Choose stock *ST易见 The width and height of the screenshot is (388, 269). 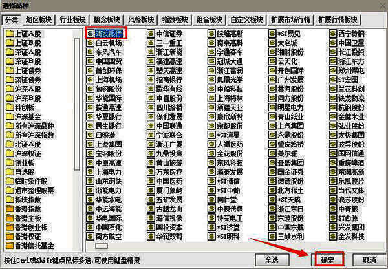(x=289, y=34)
